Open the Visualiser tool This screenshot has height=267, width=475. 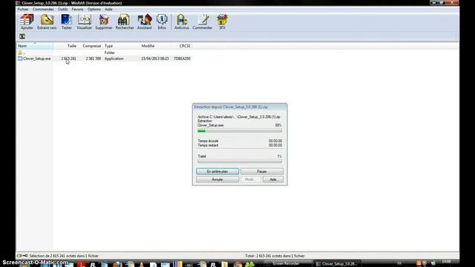coord(84,22)
